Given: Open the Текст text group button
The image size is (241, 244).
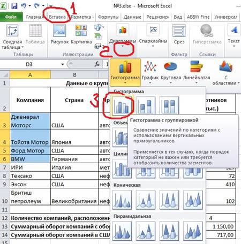Looking at the screenshot, I should (x=234, y=36).
